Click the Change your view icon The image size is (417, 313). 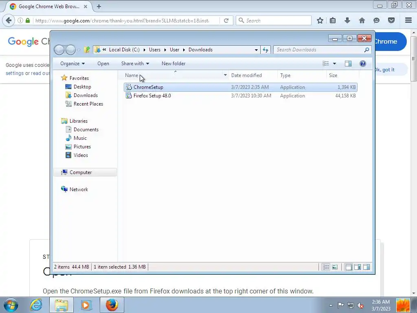tap(325, 63)
